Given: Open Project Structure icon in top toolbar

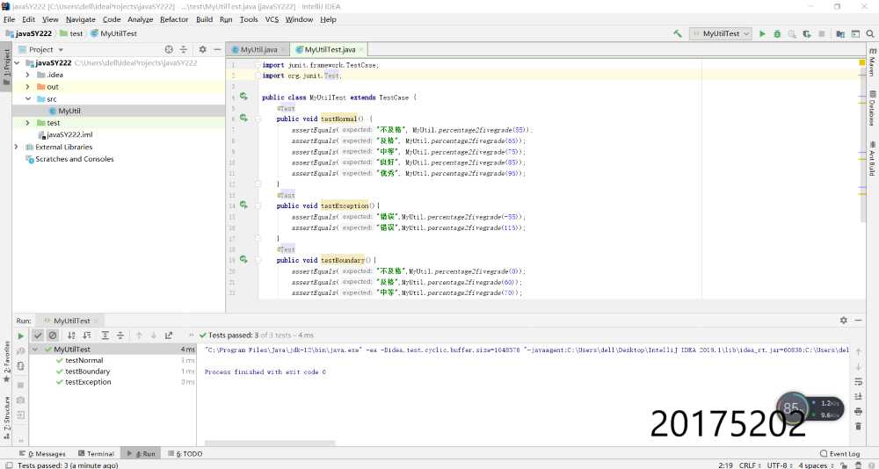Looking at the screenshot, I should pos(840,33).
